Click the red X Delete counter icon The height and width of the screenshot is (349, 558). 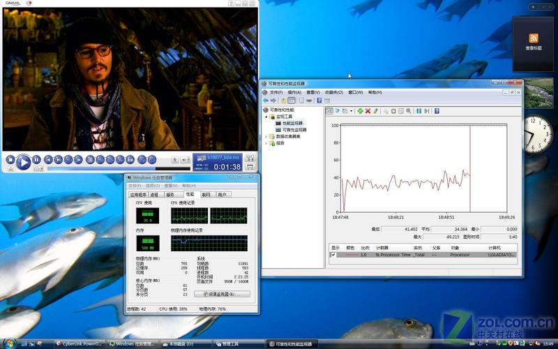(368, 111)
